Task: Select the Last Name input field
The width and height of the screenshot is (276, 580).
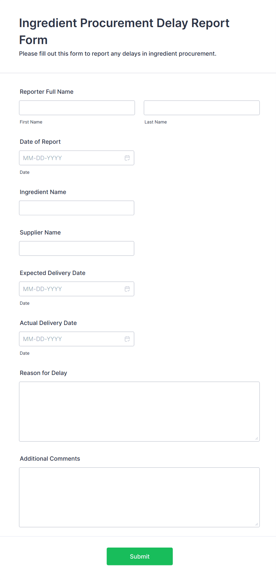Action: point(201,108)
